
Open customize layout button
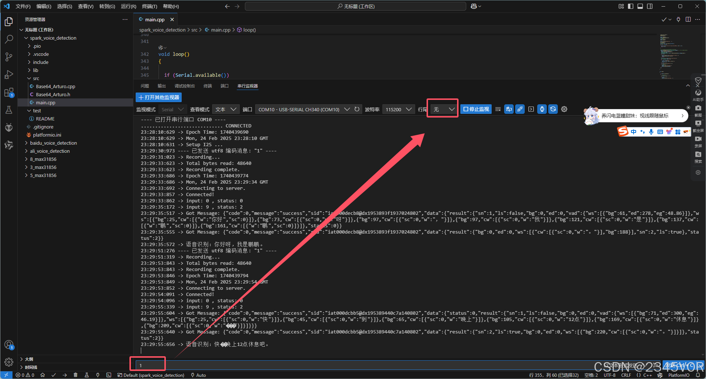621,6
